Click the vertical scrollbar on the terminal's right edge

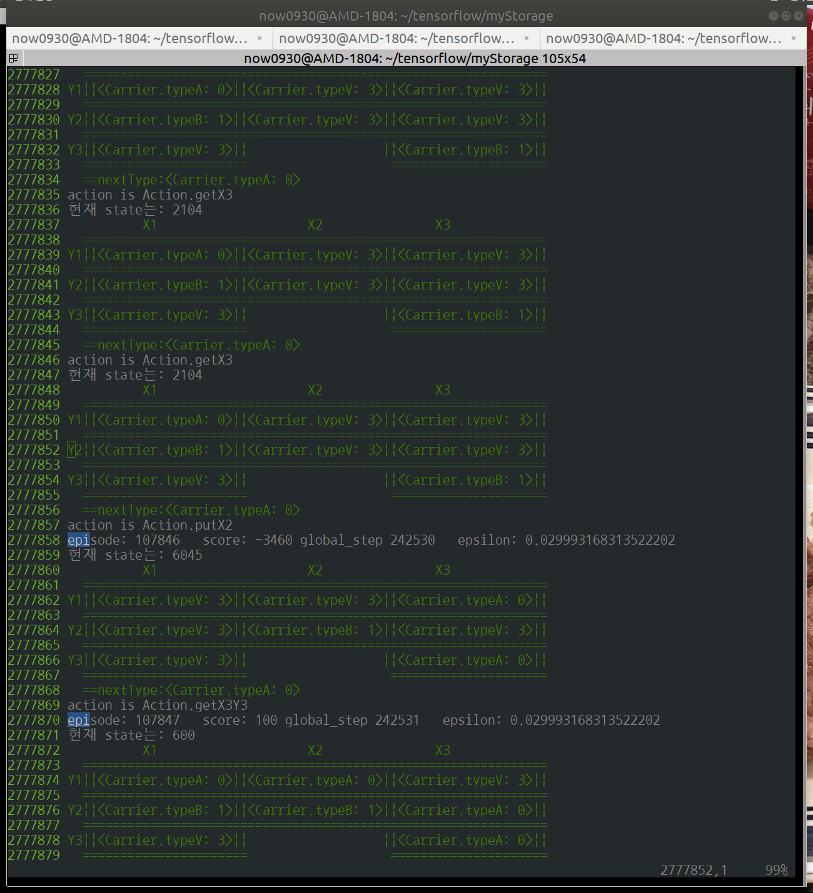(800, 438)
